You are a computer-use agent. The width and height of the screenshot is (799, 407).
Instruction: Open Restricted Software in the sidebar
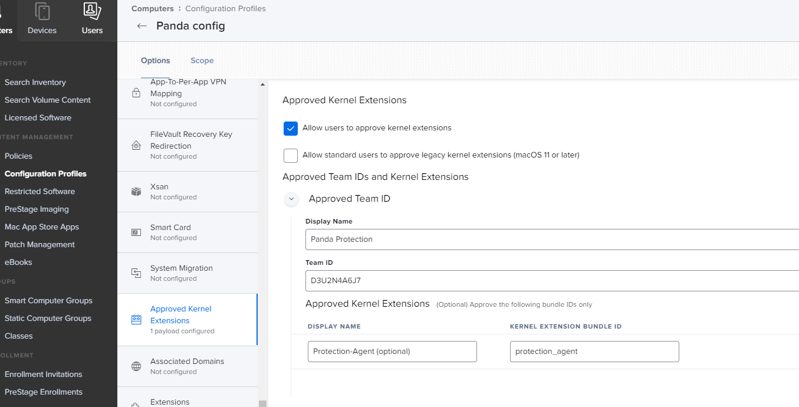[x=40, y=192]
